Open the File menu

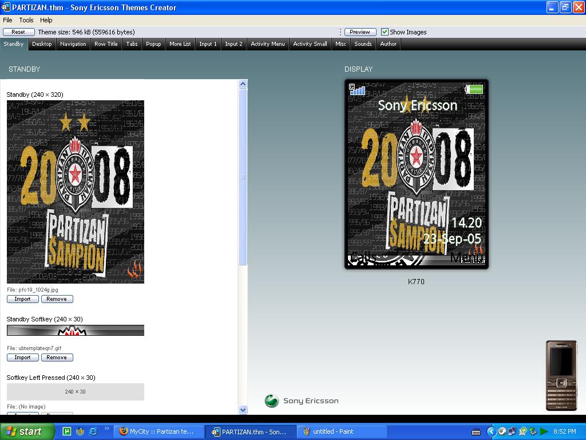click(7, 20)
